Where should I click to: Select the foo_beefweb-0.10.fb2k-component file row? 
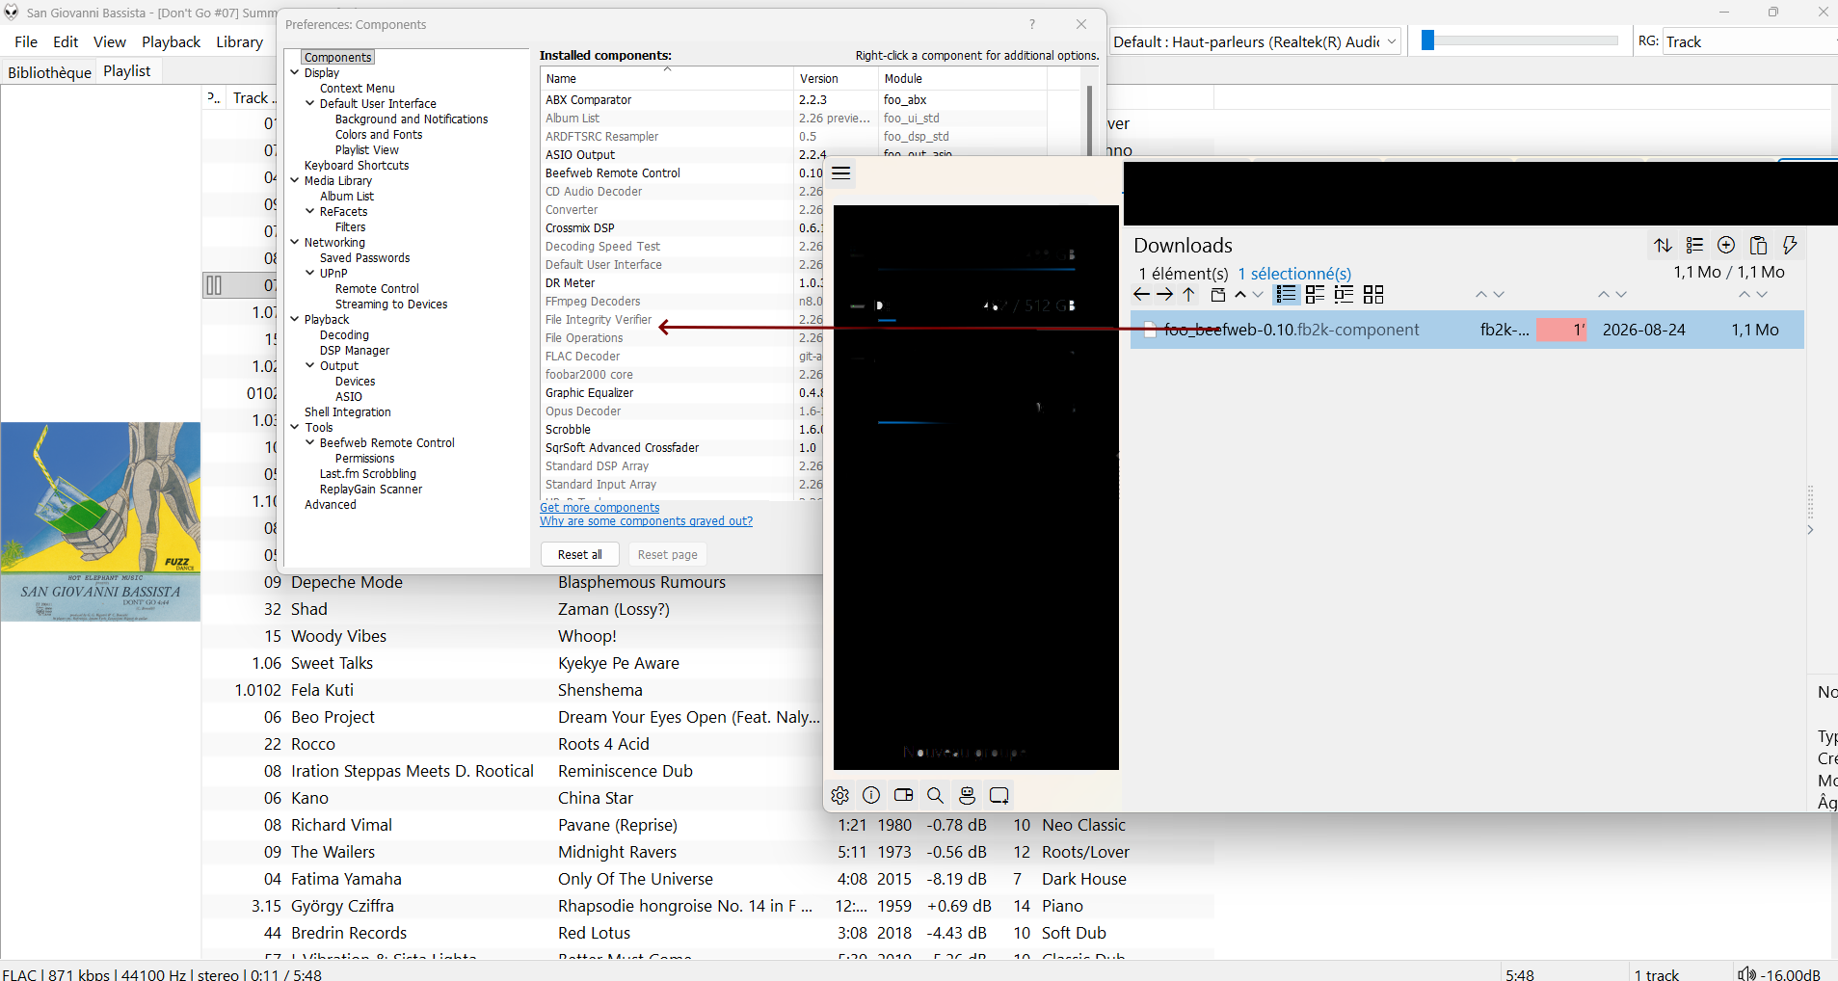pyautogui.click(x=1467, y=330)
